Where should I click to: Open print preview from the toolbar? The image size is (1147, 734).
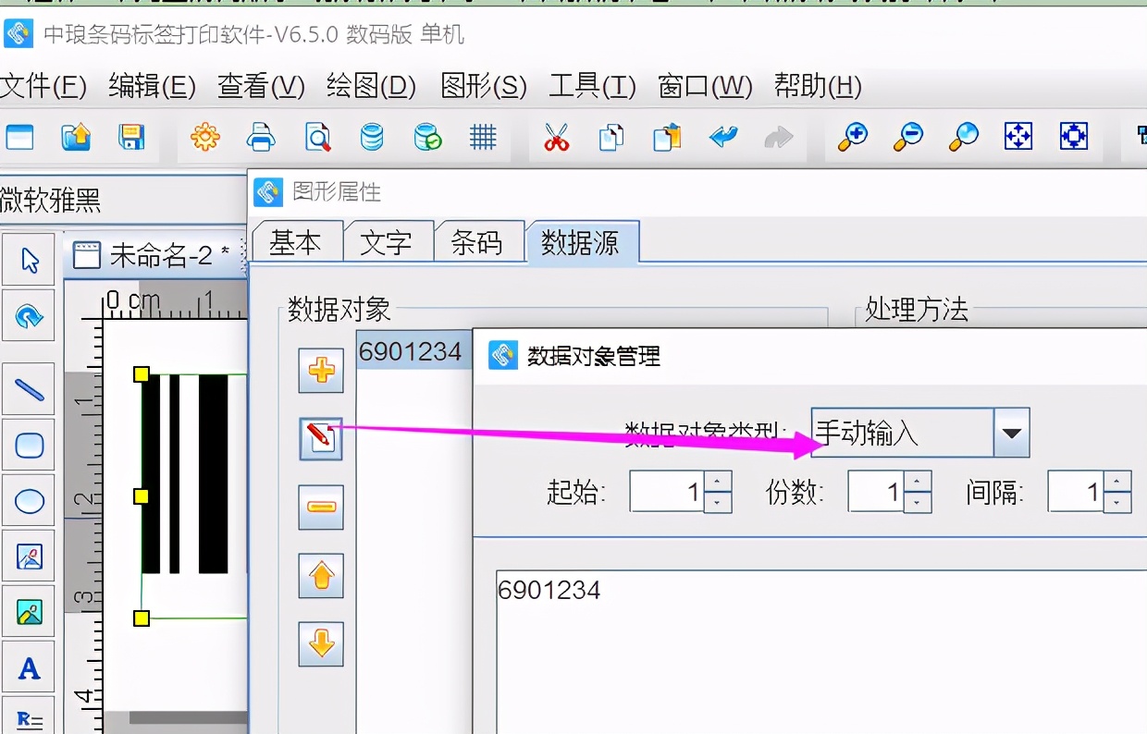tap(316, 136)
